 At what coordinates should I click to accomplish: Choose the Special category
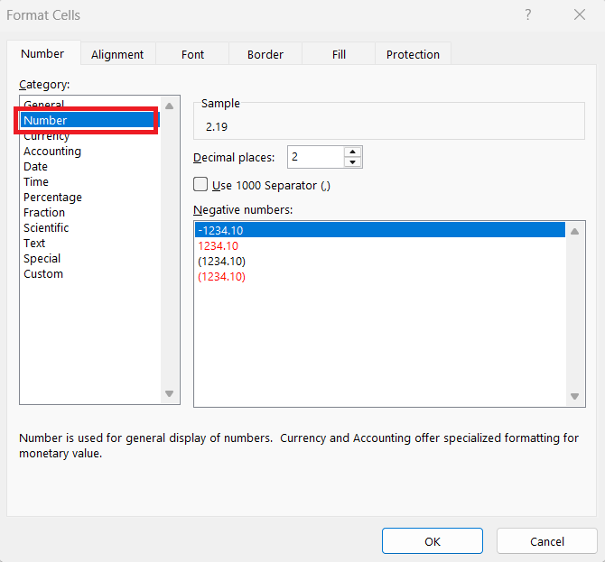[90, 258]
